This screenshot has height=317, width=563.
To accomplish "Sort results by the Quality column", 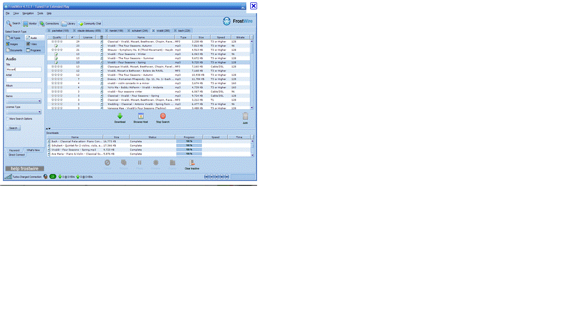I will (57, 37).
